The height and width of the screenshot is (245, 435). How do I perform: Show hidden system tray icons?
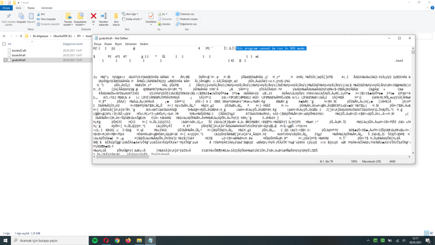coord(368,241)
